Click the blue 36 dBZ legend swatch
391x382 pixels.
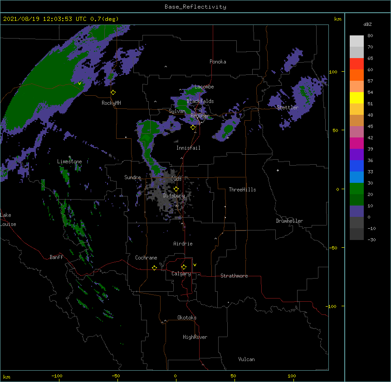357,166
